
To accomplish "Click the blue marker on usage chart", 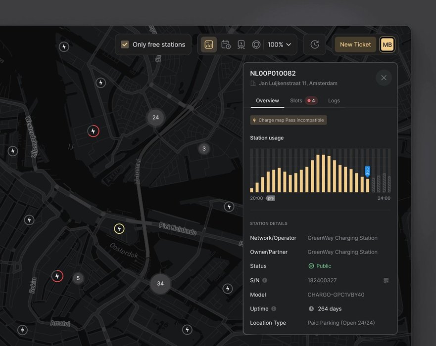I will tap(367, 171).
